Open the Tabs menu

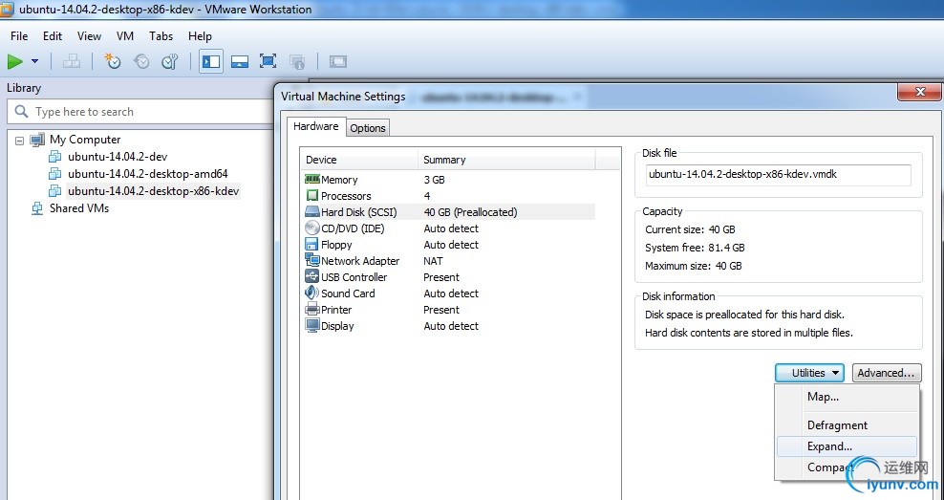click(x=161, y=36)
